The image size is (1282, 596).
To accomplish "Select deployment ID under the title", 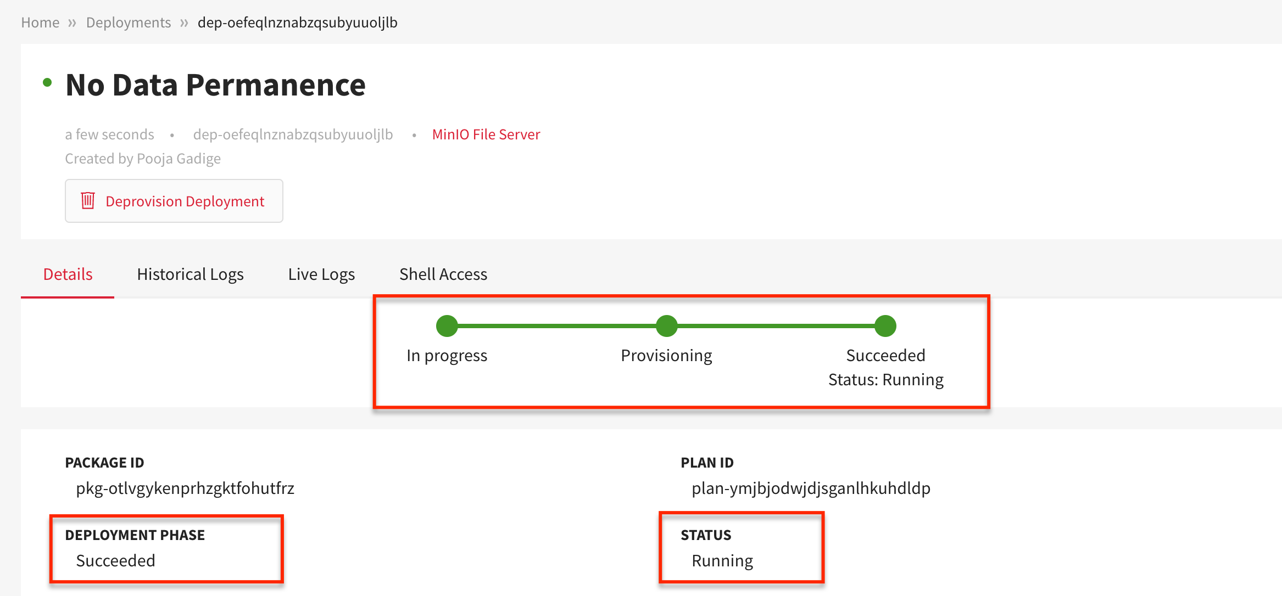I will tap(293, 134).
